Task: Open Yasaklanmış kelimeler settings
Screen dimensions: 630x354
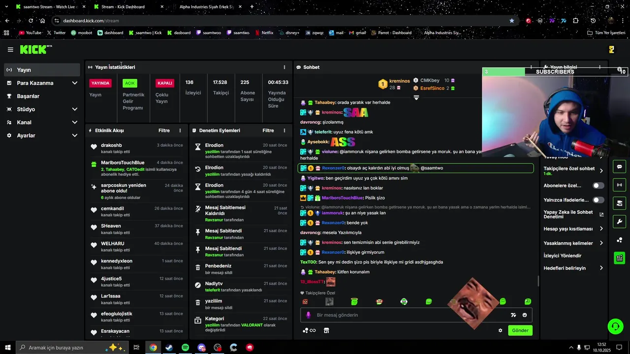Action: (573, 243)
